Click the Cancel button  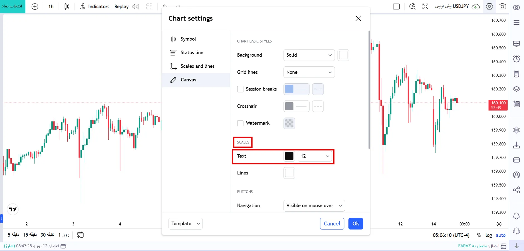[332, 224]
